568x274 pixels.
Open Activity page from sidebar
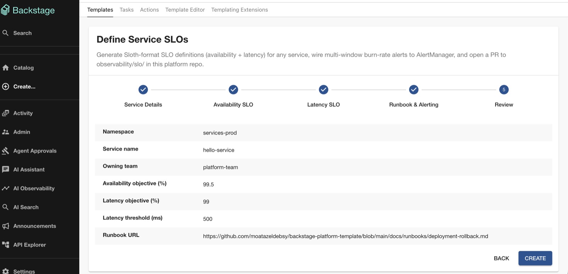pyautogui.click(x=23, y=113)
